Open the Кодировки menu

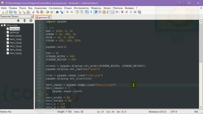click(x=41, y=8)
